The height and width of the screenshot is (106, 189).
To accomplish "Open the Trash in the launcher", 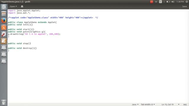I will click(x=4, y=102).
